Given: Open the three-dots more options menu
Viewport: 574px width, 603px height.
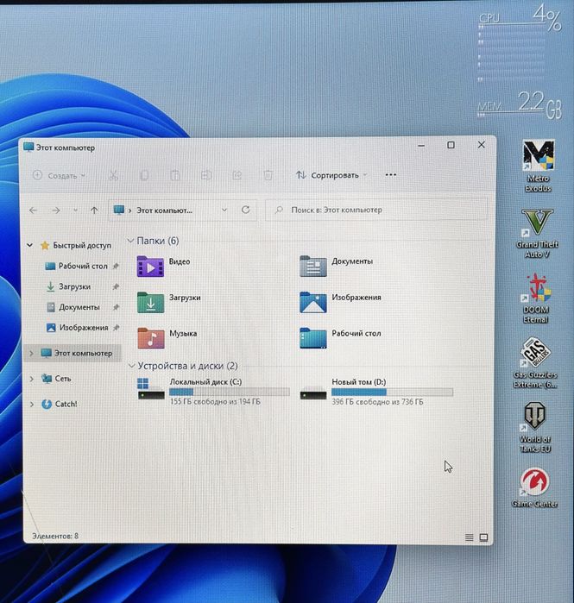Looking at the screenshot, I should coord(390,175).
